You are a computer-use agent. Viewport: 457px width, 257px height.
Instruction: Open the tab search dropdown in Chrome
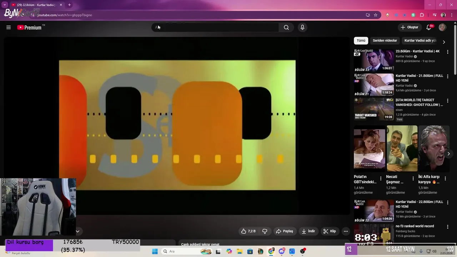coord(5,5)
